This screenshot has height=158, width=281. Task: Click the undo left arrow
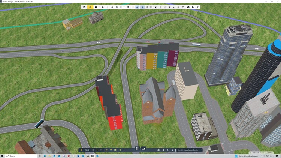(103, 7)
